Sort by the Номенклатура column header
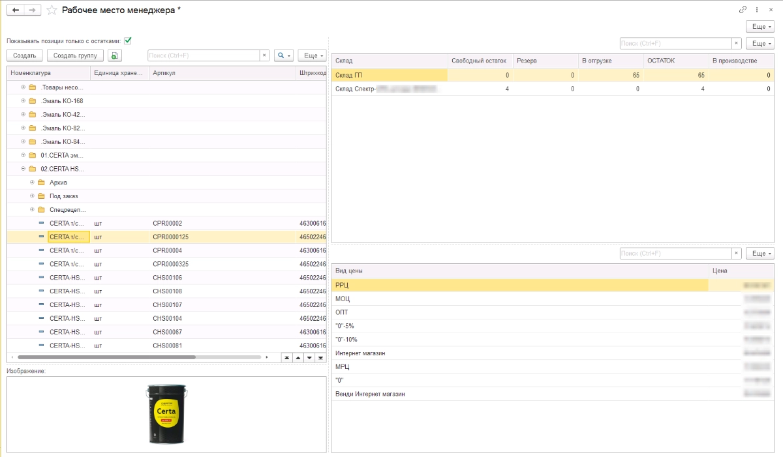 (x=48, y=73)
